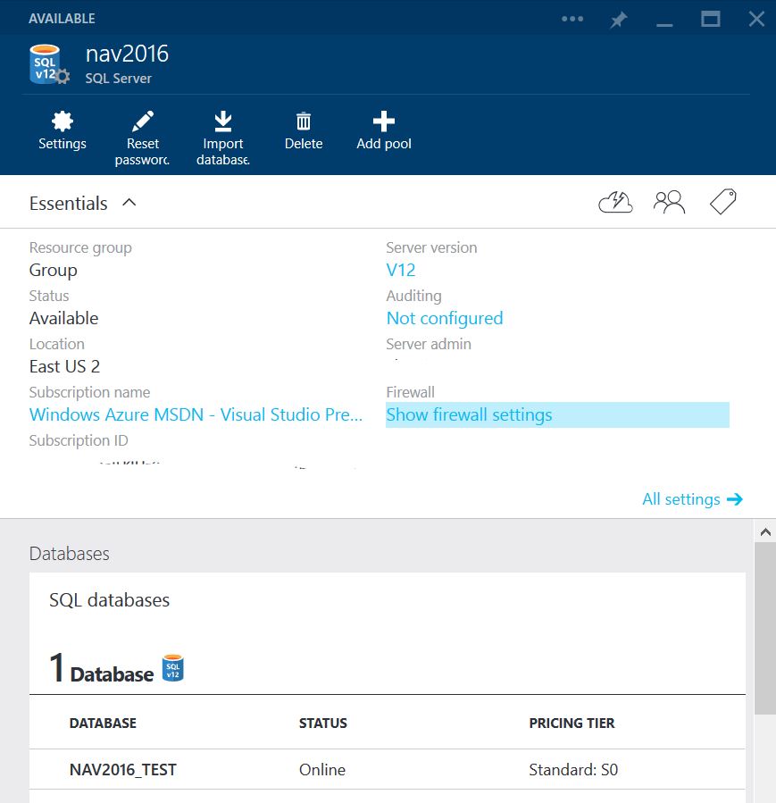Image resolution: width=776 pixels, height=803 pixels.
Task: Pin the blade with the pushpin icon
Action: [x=618, y=20]
